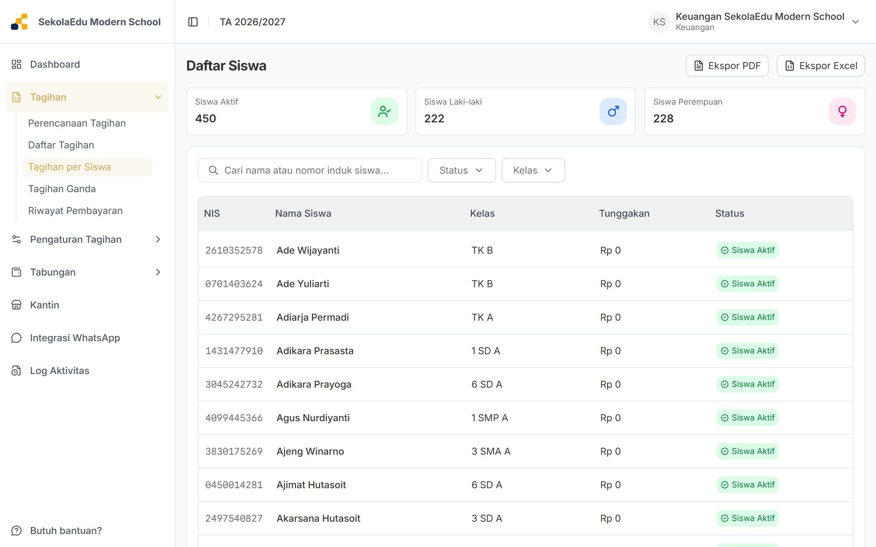Image resolution: width=876 pixels, height=547 pixels.
Task: Select Tagihan per Siswa menu item
Action: click(x=87, y=167)
